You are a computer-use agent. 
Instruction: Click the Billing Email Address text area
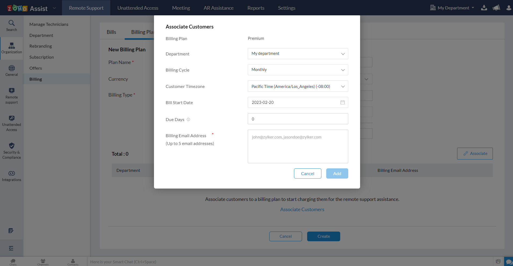pyautogui.click(x=298, y=146)
